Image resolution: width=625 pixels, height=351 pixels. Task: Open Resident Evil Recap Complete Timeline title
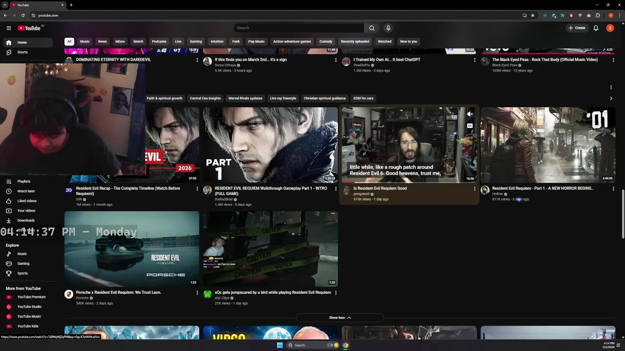pos(128,191)
